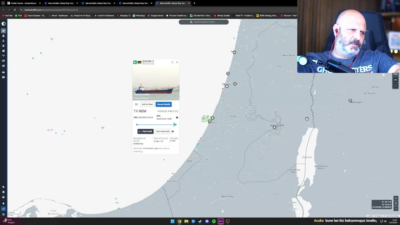Image resolution: width=400 pixels, height=225 pixels.
Task: Click the Use route tool button
Action: pyautogui.click(x=163, y=131)
